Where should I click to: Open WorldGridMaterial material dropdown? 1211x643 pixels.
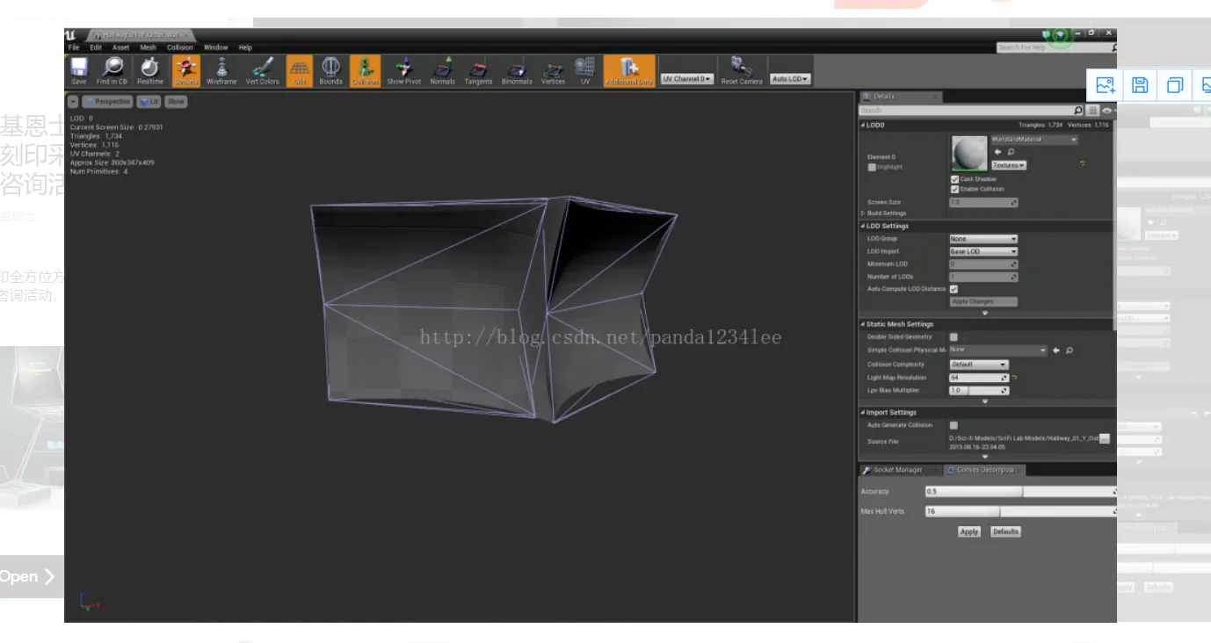click(1034, 140)
